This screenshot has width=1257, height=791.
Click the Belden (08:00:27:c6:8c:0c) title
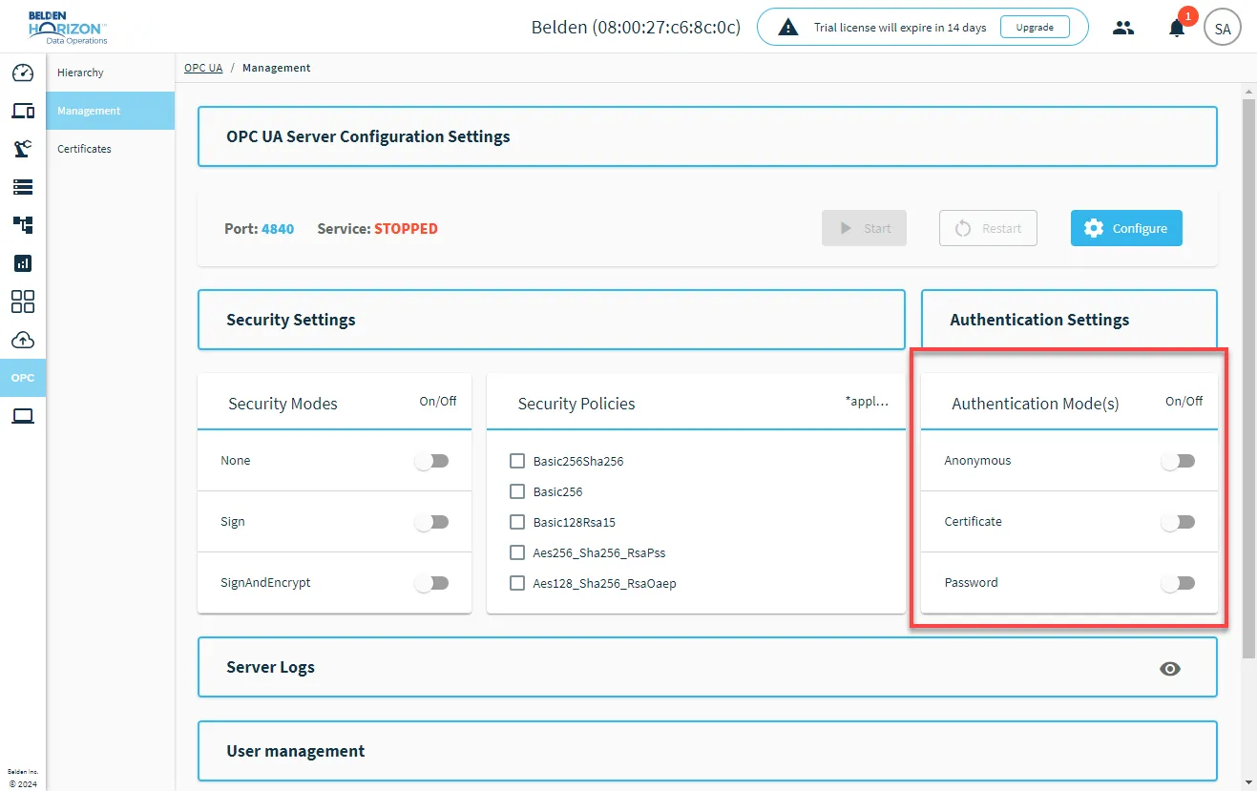click(636, 28)
